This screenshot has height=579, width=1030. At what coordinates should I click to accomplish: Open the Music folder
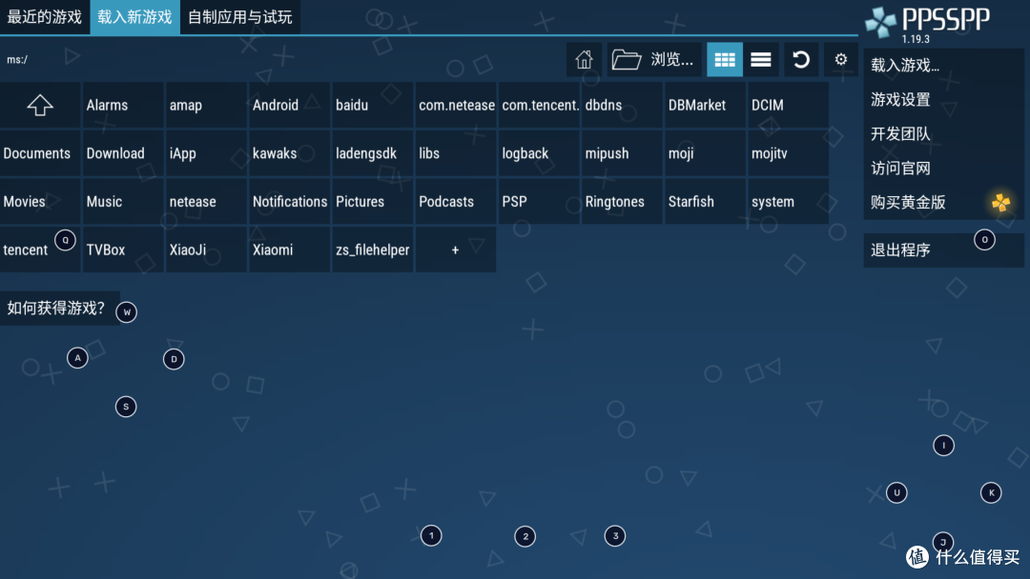coord(123,201)
